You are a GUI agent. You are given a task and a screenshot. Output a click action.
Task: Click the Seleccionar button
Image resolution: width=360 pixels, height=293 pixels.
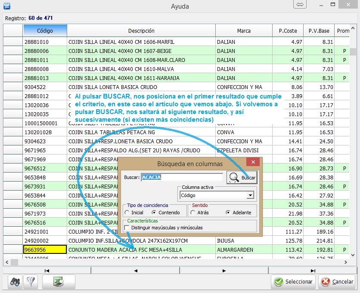click(293, 281)
